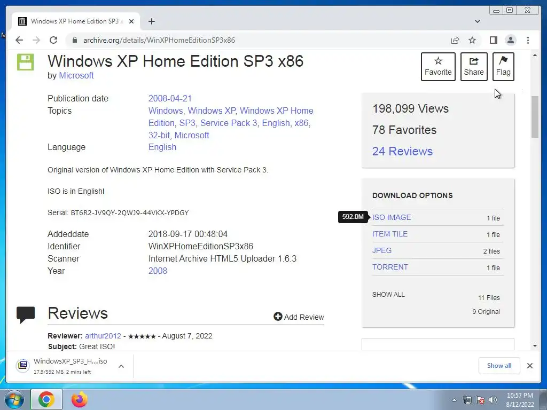Open the ITEM TILE download option
This screenshot has width=547, height=410.
(x=389, y=234)
